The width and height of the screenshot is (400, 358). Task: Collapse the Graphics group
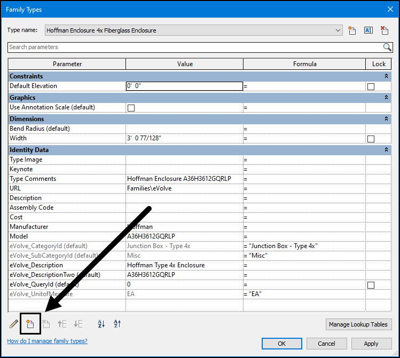coord(386,97)
